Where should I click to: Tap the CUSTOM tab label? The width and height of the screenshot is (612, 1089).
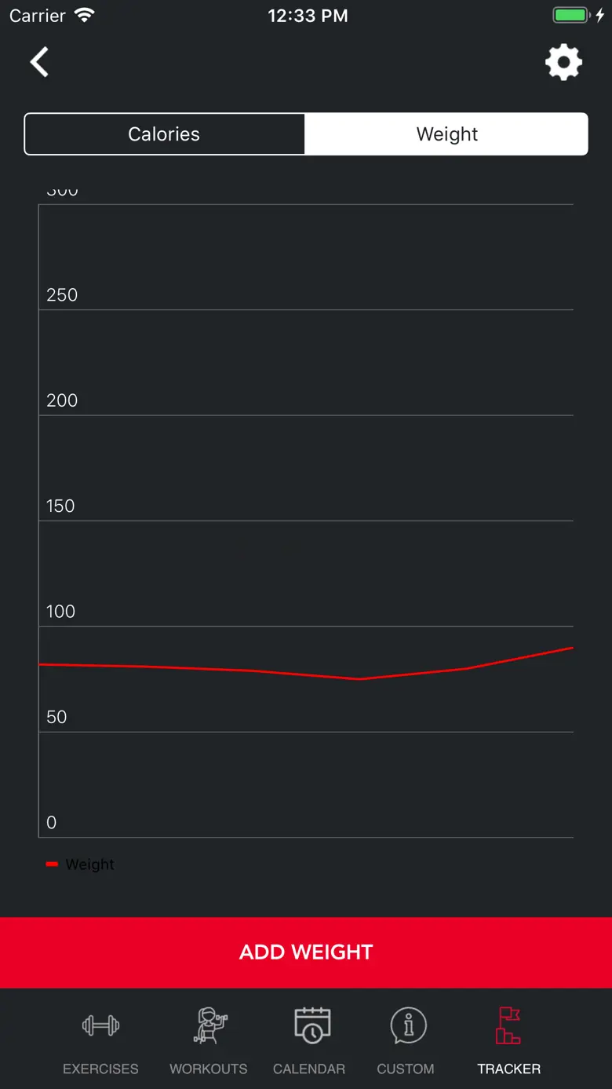pos(406,1069)
